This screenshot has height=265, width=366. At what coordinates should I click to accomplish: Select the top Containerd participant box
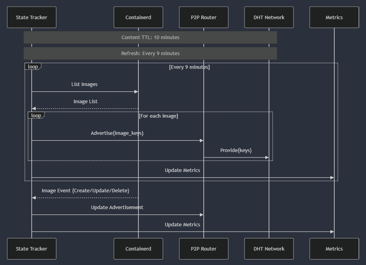[x=138, y=17]
